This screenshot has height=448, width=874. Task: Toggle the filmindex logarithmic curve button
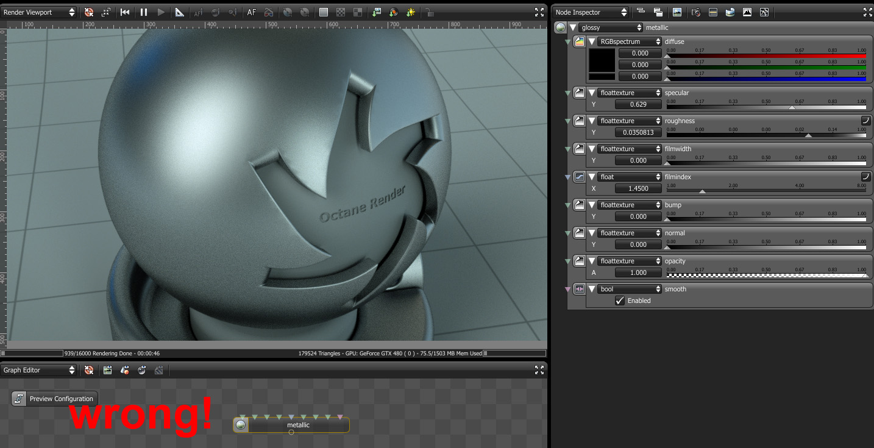coord(865,177)
